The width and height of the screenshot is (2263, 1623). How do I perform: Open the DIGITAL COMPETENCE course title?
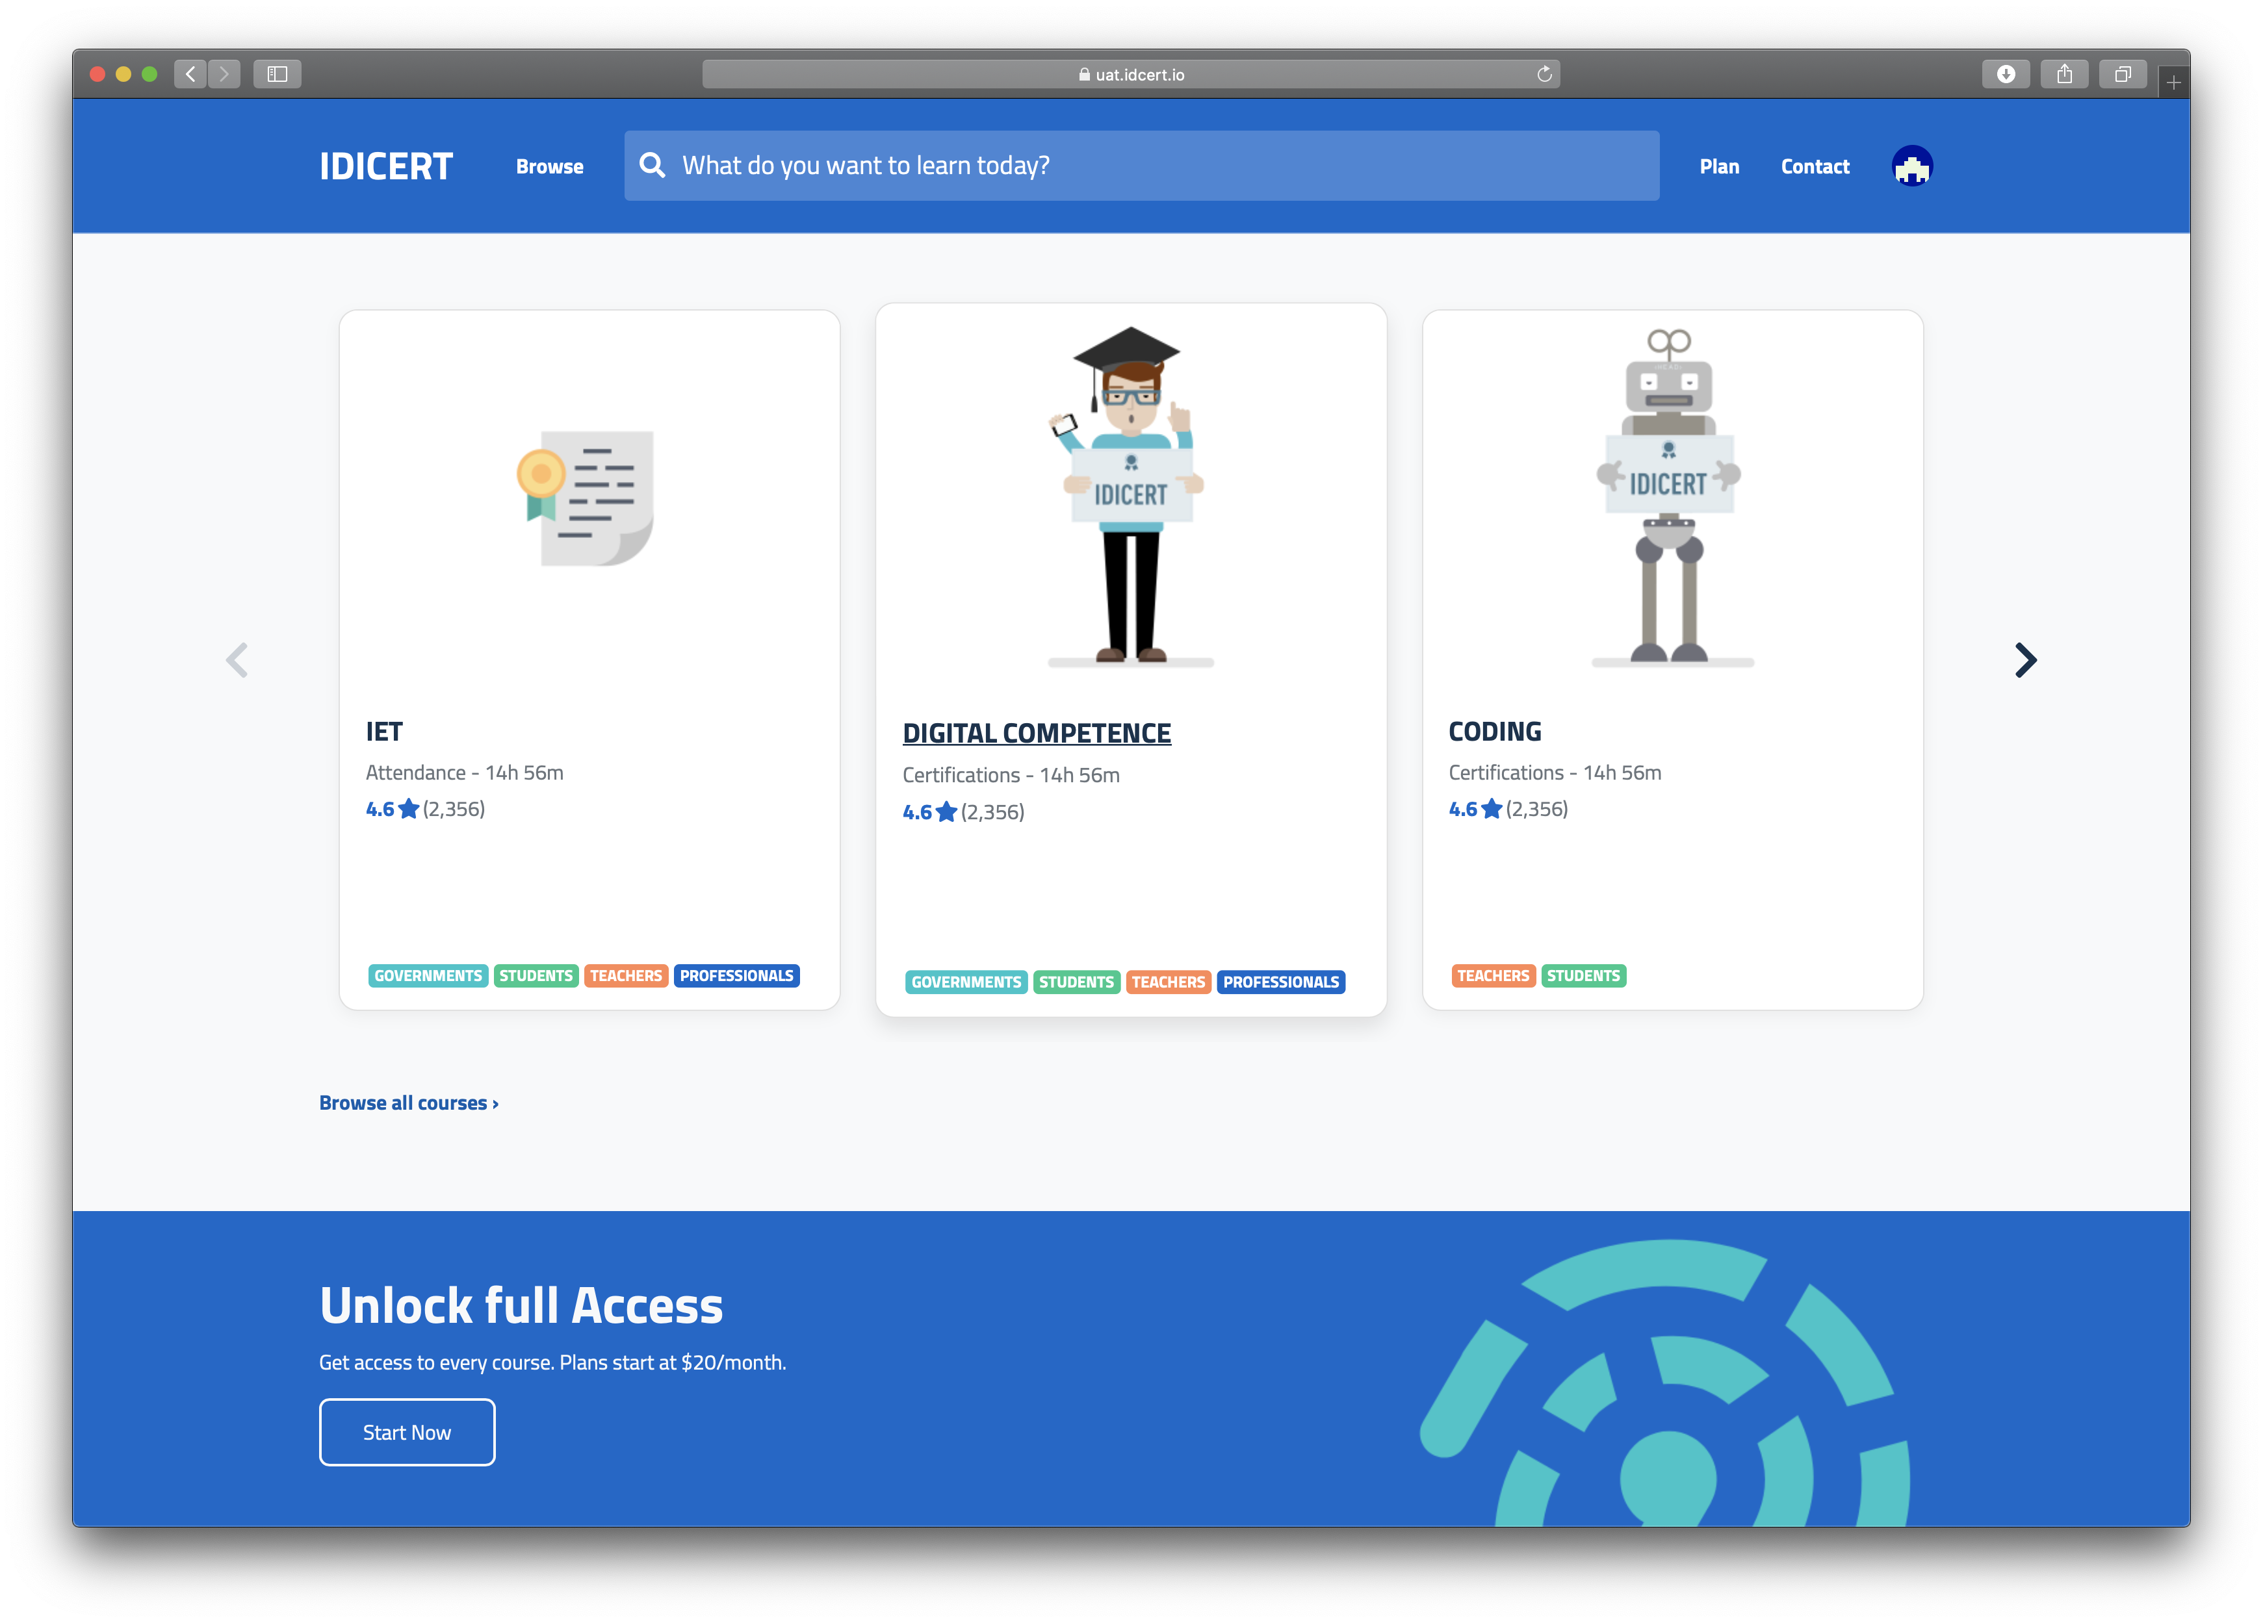pyautogui.click(x=1036, y=733)
